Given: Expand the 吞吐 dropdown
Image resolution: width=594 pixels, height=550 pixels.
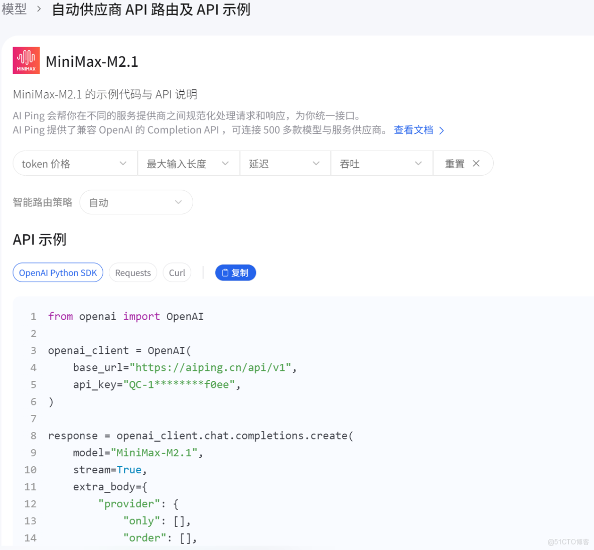Looking at the screenshot, I should click(382, 163).
